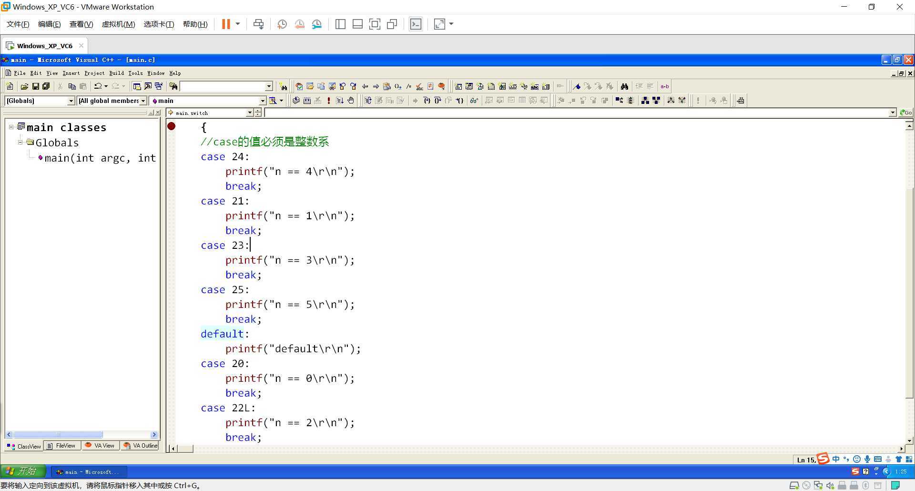Click the Open file icon

pos(24,86)
